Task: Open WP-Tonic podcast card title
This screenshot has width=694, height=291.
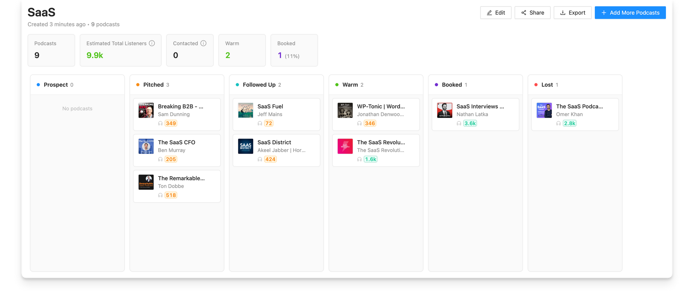Action: 381,106
